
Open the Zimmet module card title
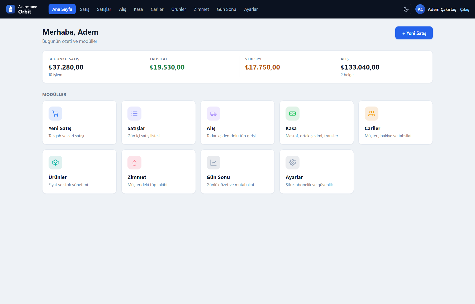tap(137, 177)
